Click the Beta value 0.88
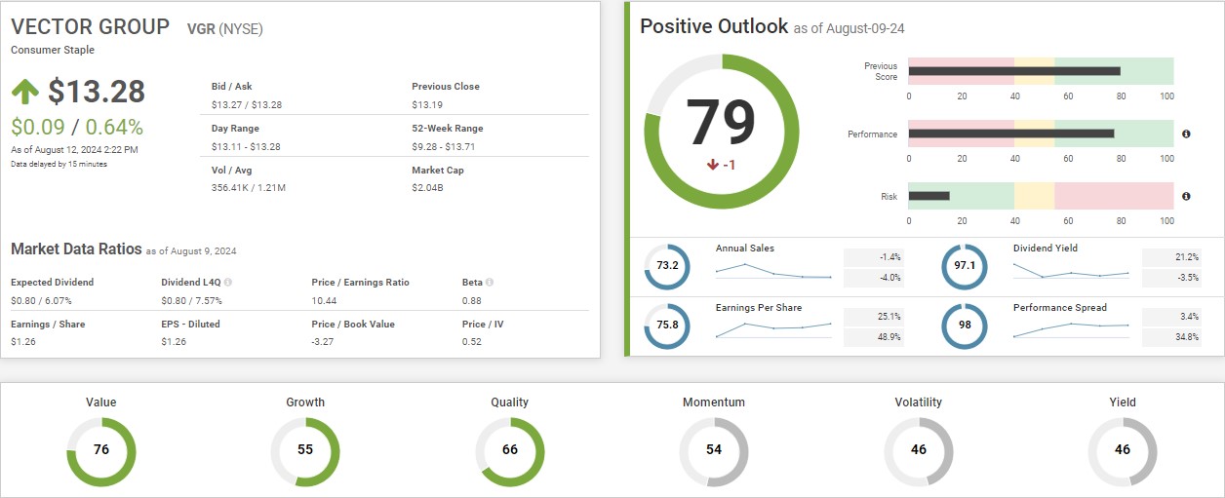Screen dimensions: 1225x498 [x=473, y=300]
